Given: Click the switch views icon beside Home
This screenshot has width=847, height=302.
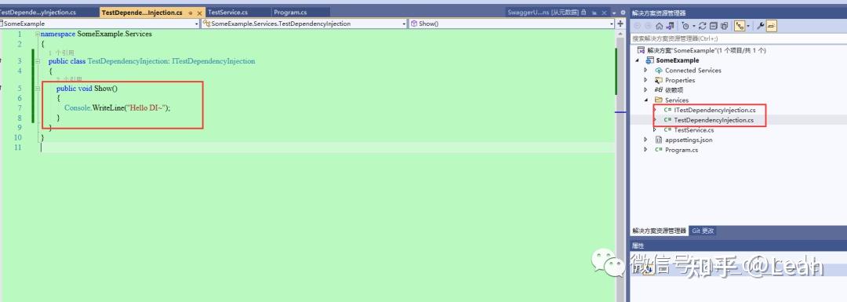Looking at the screenshot, I should tap(670, 26).
